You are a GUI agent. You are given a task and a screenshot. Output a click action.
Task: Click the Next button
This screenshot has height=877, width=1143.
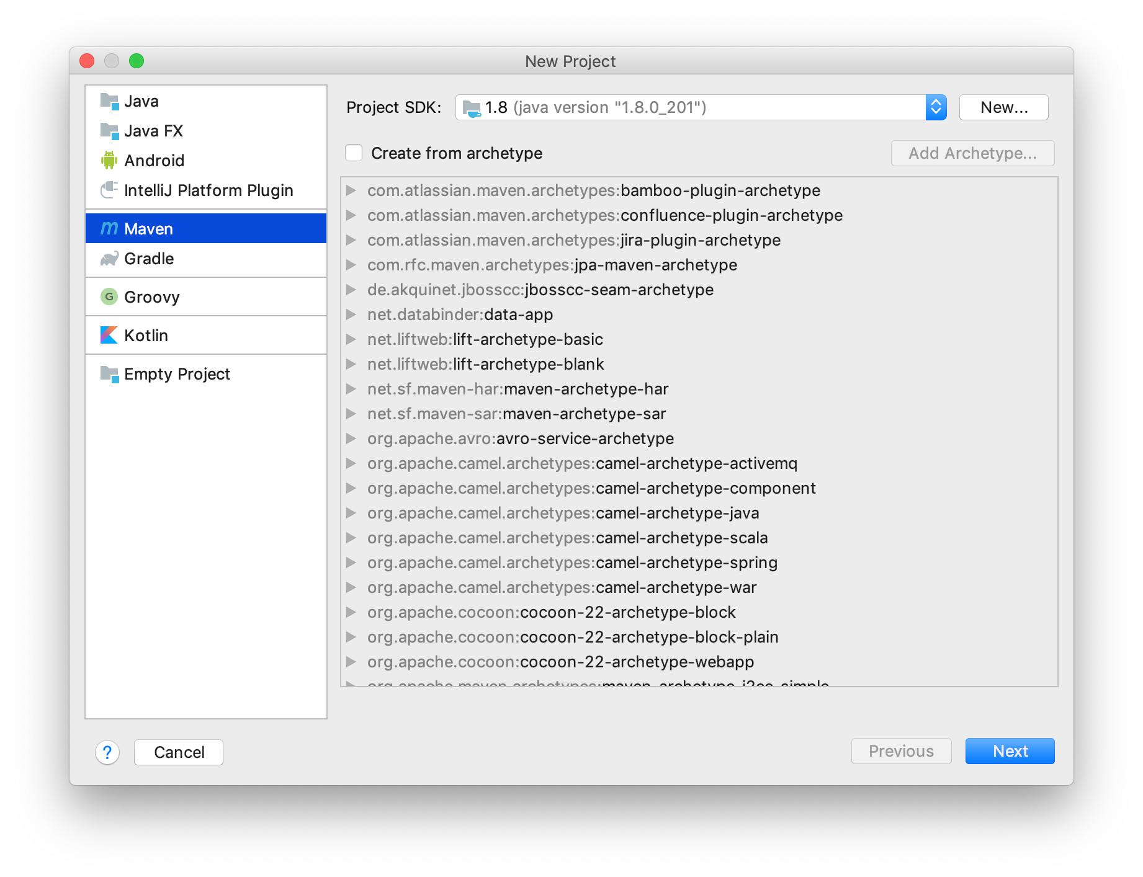click(1010, 751)
